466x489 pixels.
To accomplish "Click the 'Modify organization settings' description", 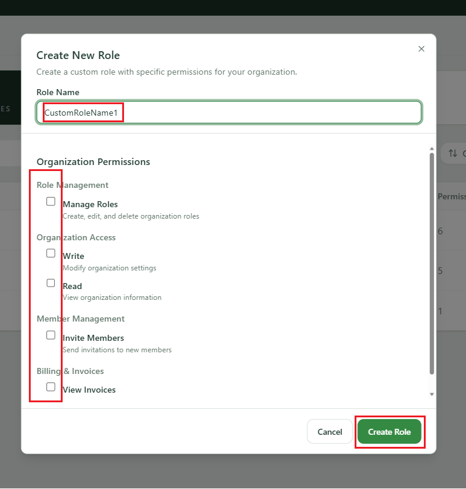I will [110, 268].
